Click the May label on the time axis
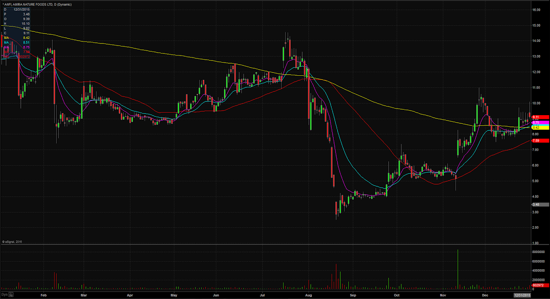 (174, 295)
